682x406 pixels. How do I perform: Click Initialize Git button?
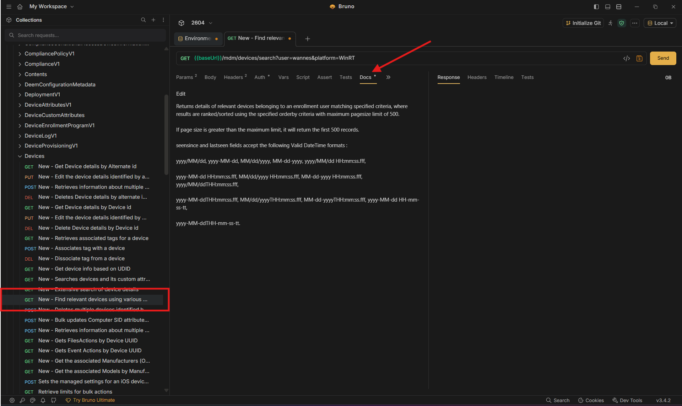pyautogui.click(x=583, y=23)
